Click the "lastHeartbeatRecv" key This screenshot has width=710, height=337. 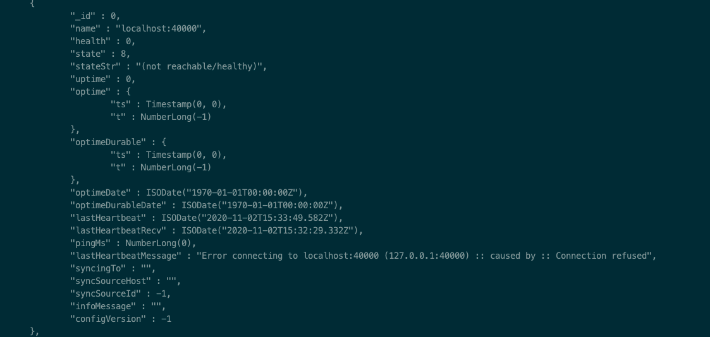click(x=118, y=231)
